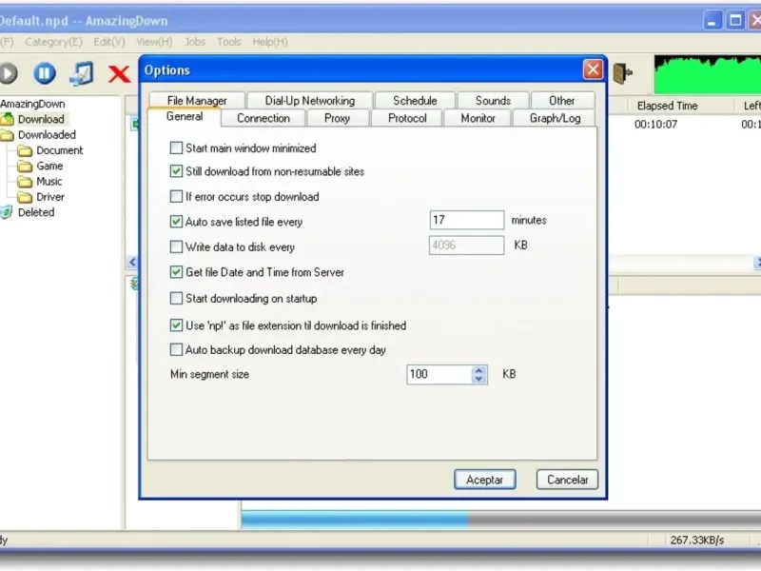
Task: Open the Category(E) menu
Action: coord(53,42)
